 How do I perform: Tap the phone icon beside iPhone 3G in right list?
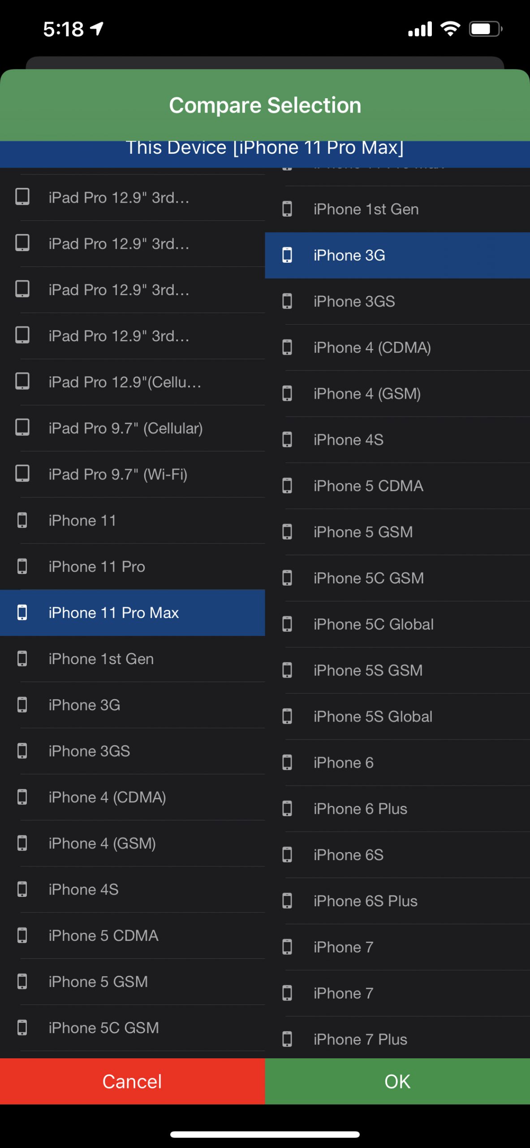(x=287, y=255)
